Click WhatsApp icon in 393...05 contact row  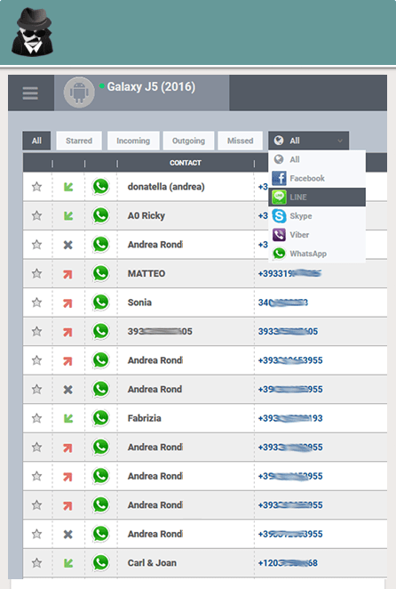(101, 331)
